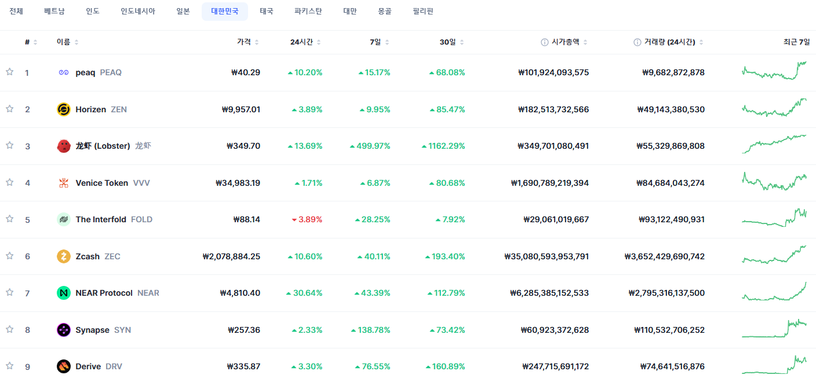Select the 베트남 region tab
This screenshot has width=816, height=382.
click(54, 11)
